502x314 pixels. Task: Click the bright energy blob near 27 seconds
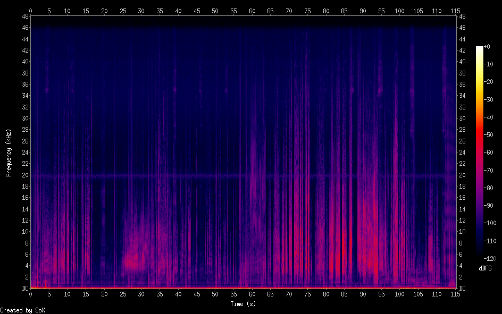click(131, 261)
